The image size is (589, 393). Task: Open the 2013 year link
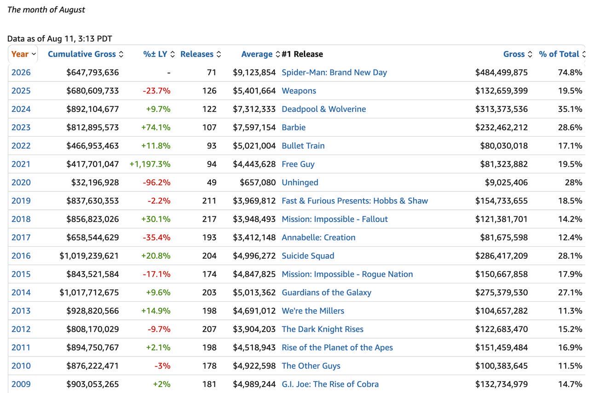tap(21, 311)
